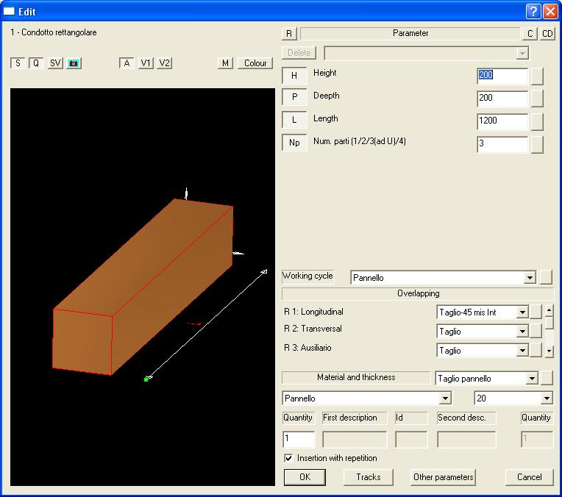Select the SV view button

[x=55, y=63]
